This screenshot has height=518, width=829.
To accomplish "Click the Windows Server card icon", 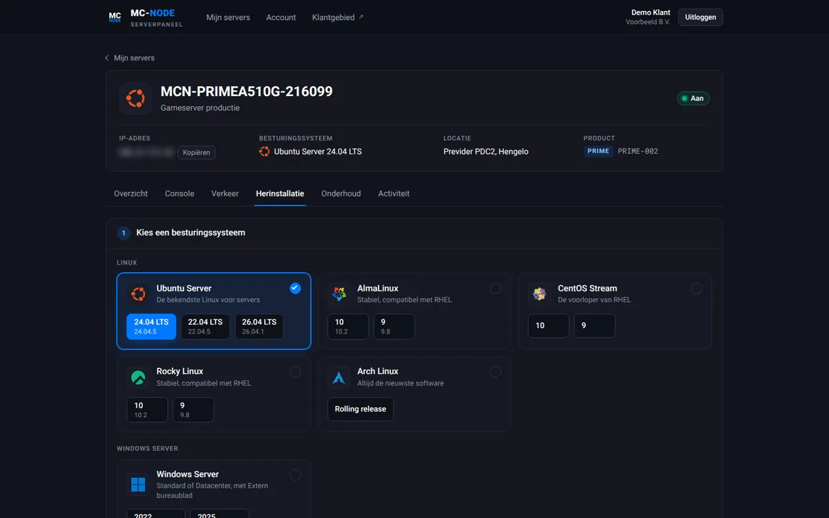I will pyautogui.click(x=138, y=484).
